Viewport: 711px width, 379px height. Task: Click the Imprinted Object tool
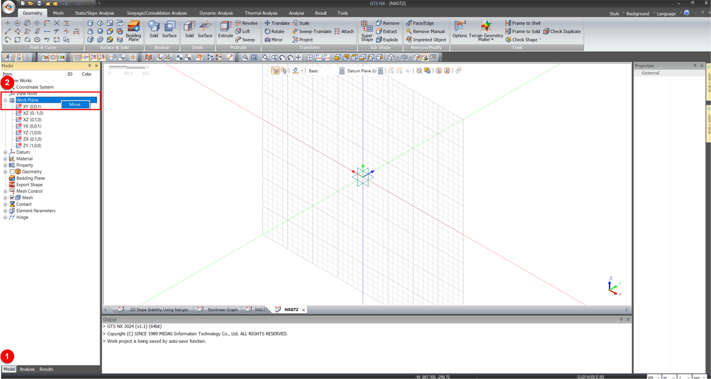tap(426, 40)
